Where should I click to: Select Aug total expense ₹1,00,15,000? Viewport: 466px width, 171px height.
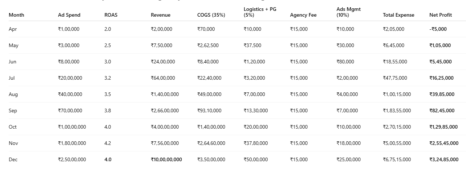[x=397, y=94]
